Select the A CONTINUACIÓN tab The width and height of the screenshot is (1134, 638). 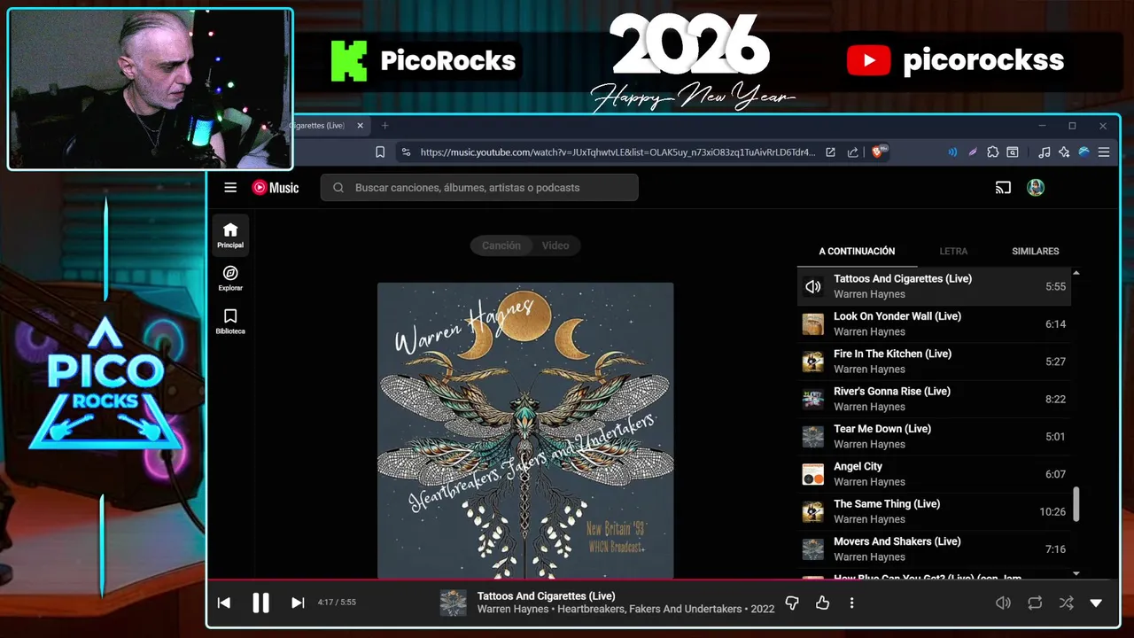coord(857,252)
